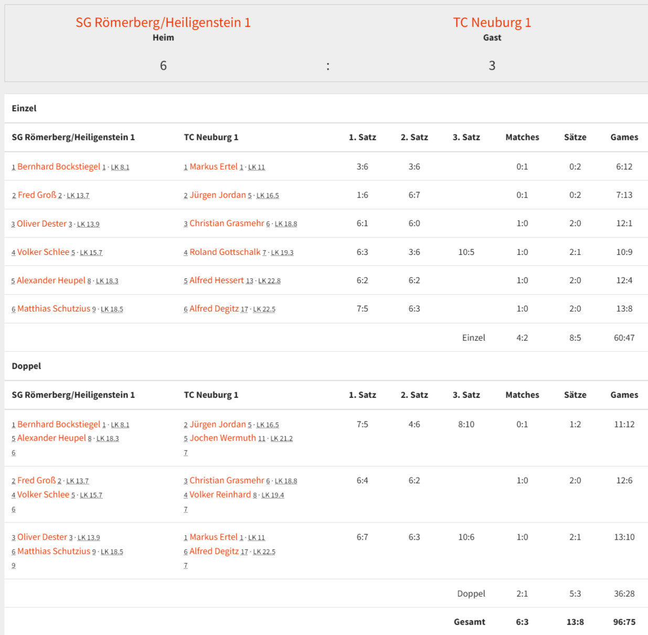
Task: Click the Doppel section heading
Action: coord(26,366)
